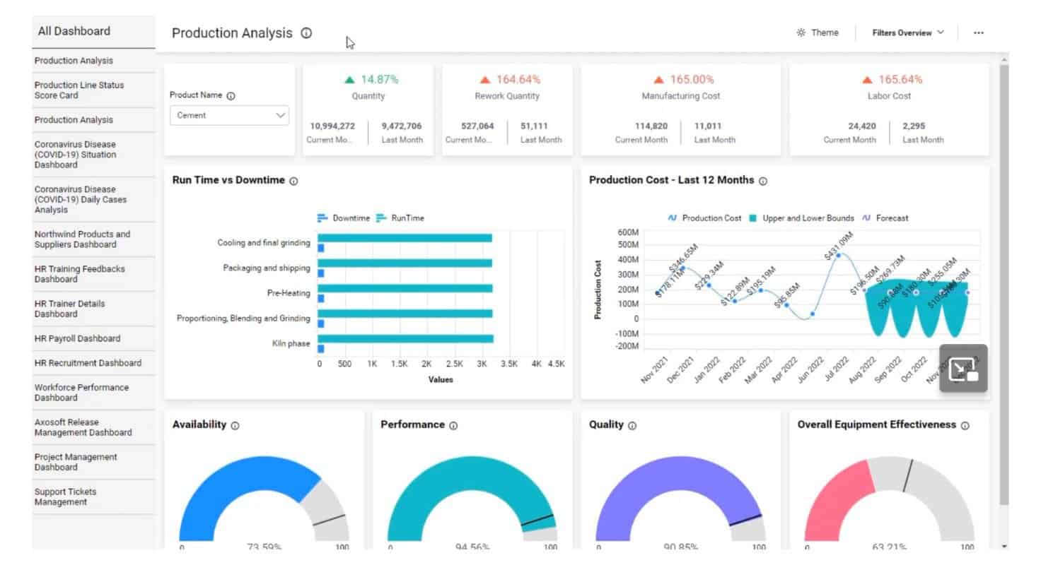Click the Upper and Lower Bounds color swatch
Screen dimensions: 1041x565
pos(751,218)
